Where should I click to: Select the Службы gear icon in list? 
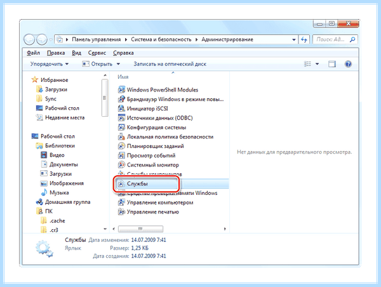(121, 184)
